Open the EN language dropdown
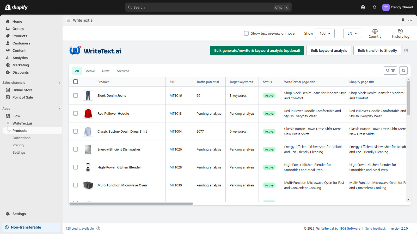417x234 pixels. [x=352, y=33]
